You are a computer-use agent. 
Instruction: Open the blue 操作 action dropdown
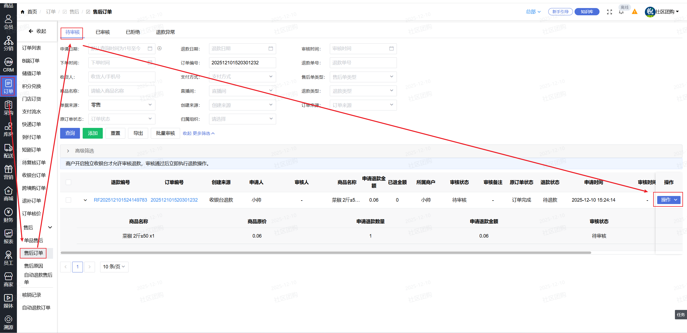pyautogui.click(x=669, y=200)
